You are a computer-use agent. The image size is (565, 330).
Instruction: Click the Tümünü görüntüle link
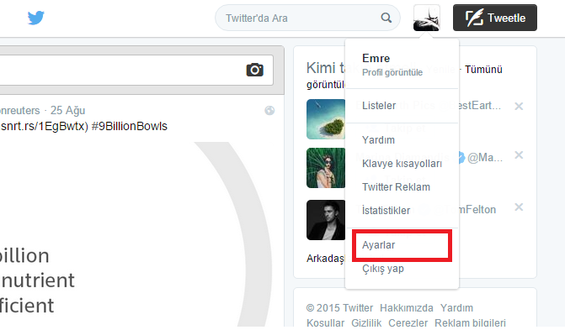pos(483,70)
